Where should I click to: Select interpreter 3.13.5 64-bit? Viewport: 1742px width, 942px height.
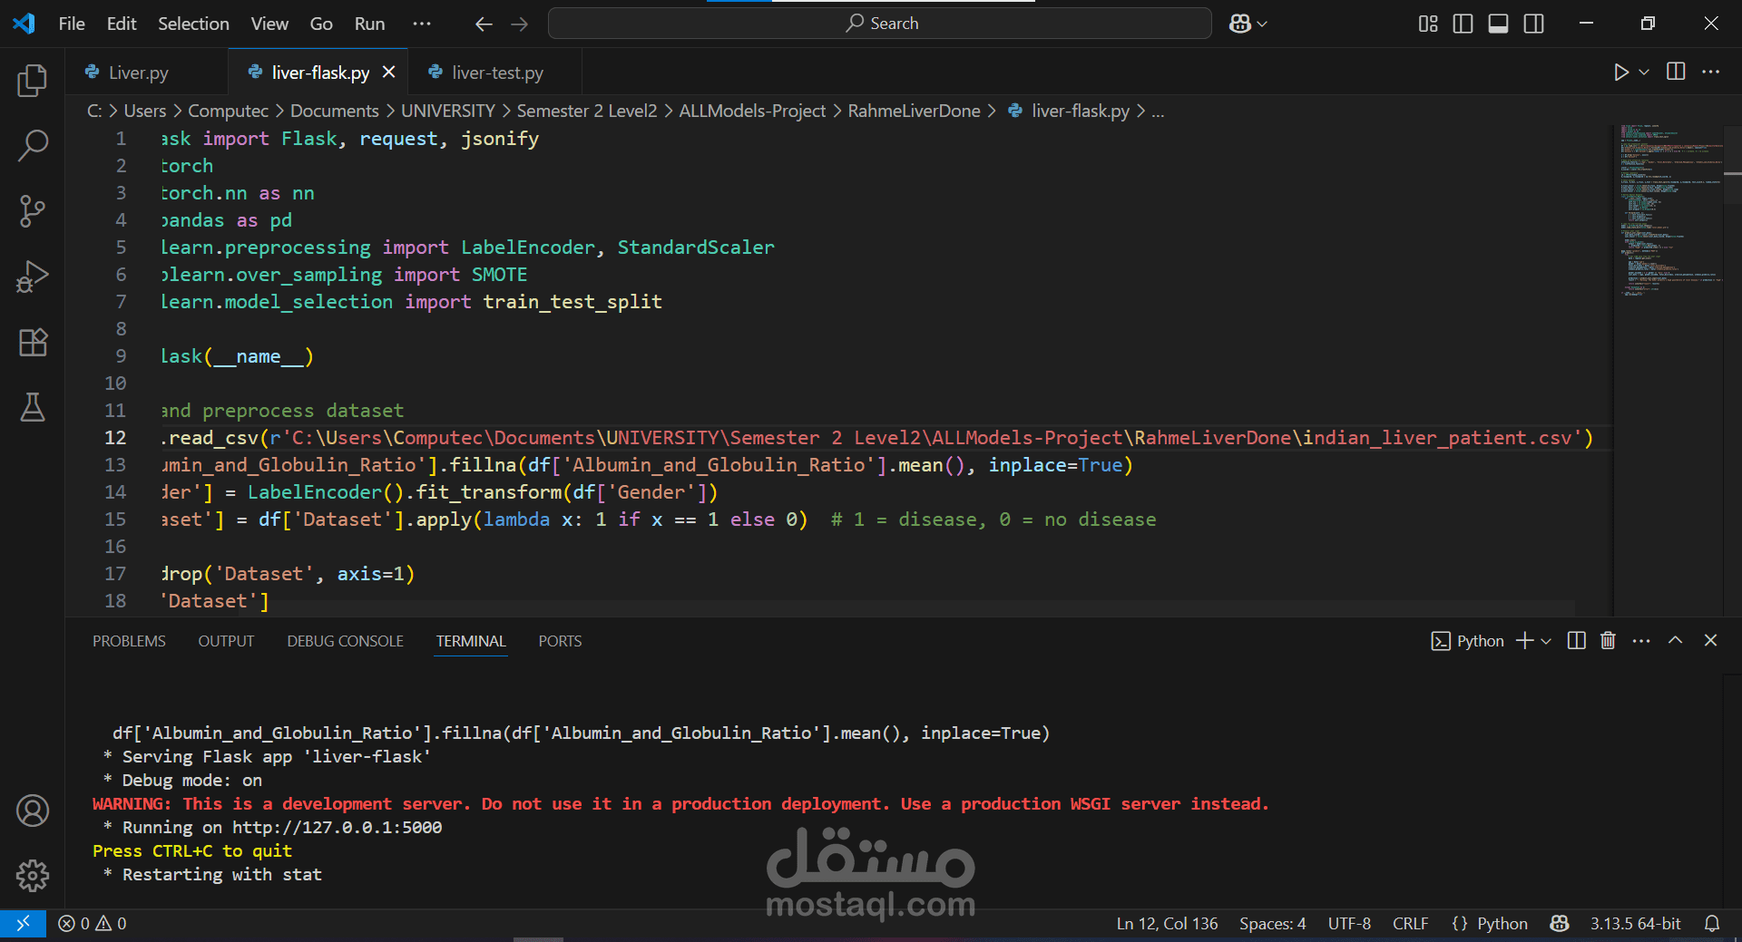pos(1635,923)
